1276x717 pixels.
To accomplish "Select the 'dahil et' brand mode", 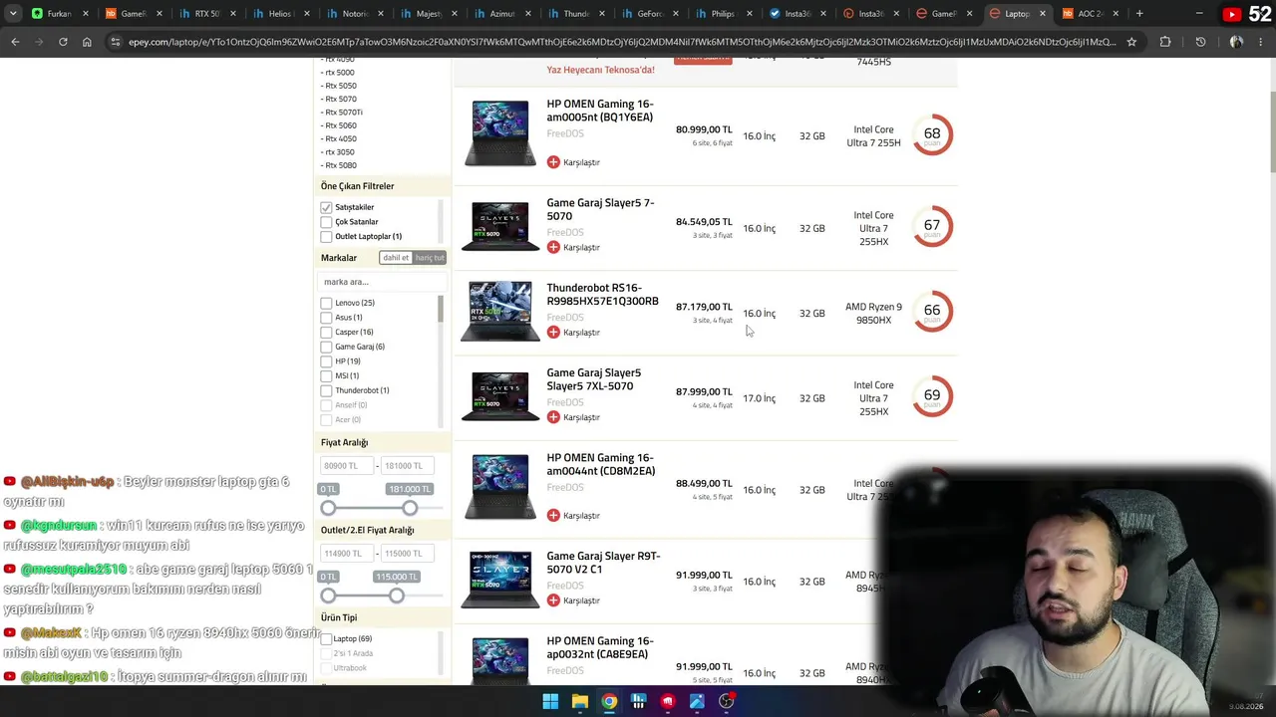I will pos(396,258).
